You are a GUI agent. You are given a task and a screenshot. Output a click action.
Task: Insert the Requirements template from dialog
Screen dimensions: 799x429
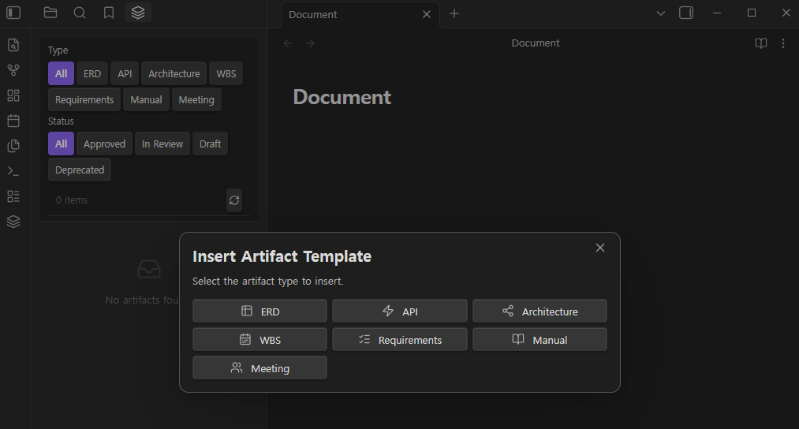[400, 340]
